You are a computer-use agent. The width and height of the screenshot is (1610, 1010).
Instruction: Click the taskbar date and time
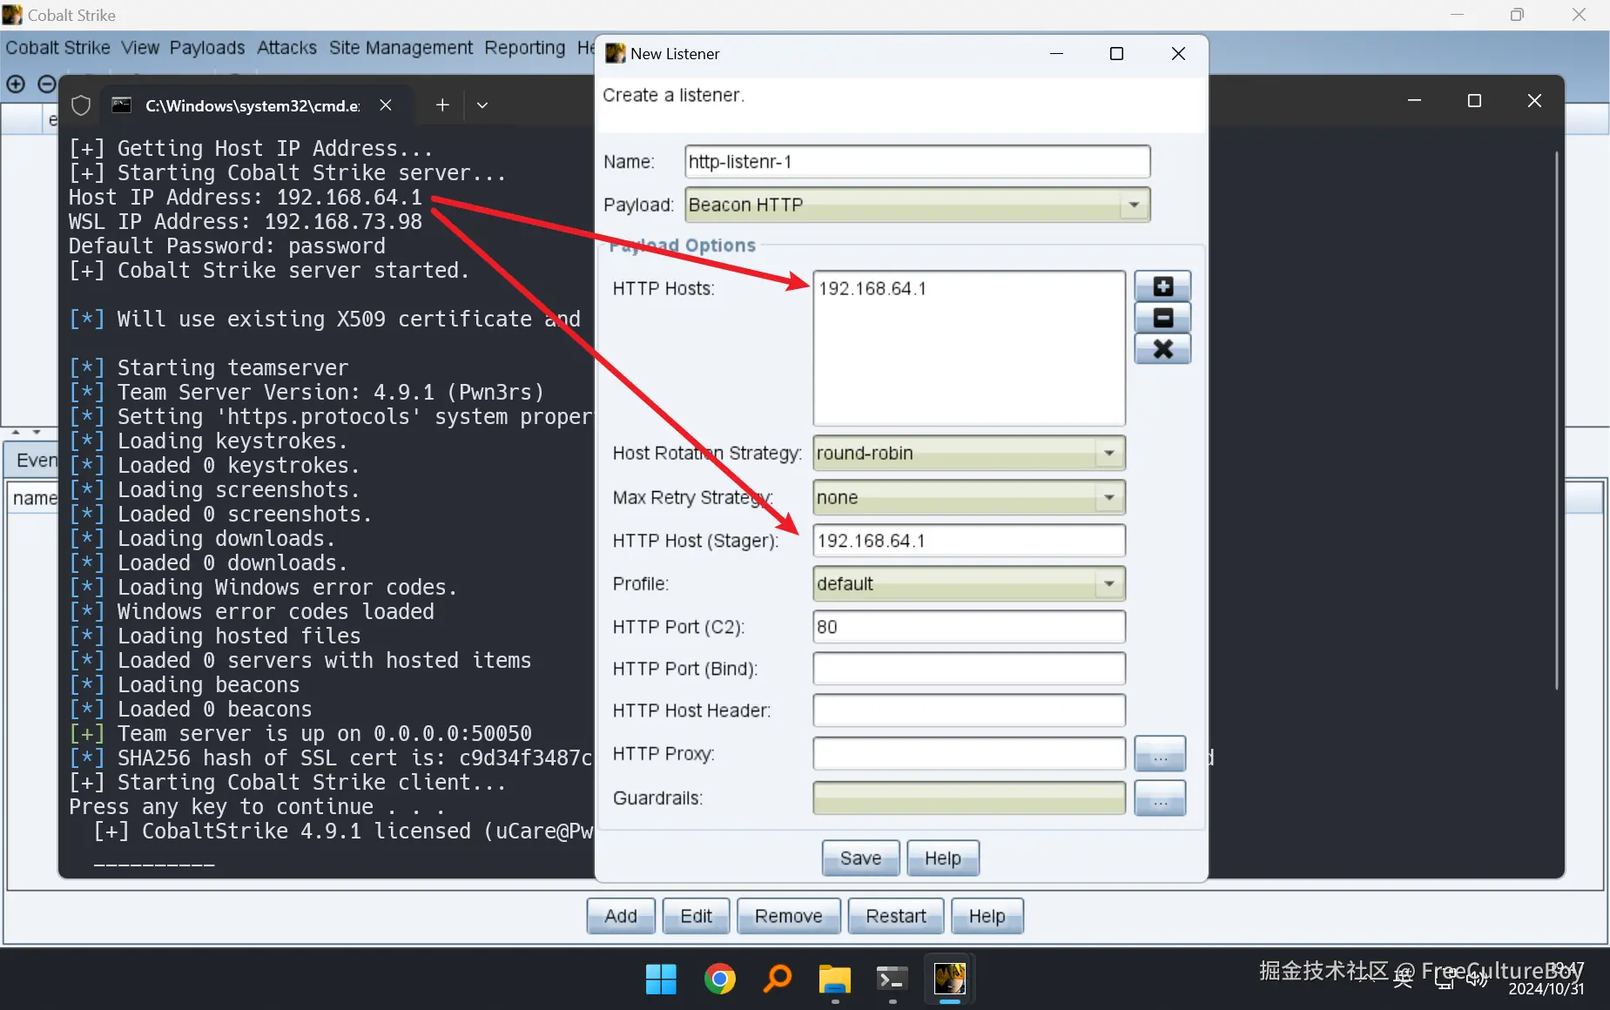click(x=1546, y=980)
